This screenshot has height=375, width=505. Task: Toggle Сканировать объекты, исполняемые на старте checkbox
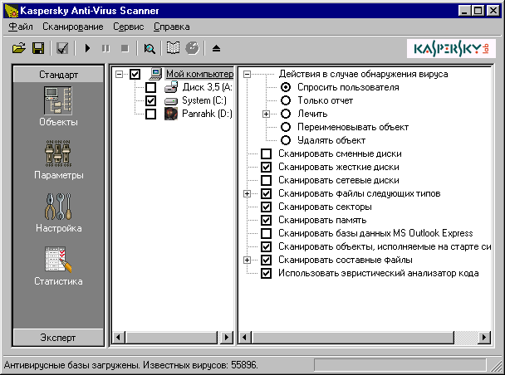[266, 246]
